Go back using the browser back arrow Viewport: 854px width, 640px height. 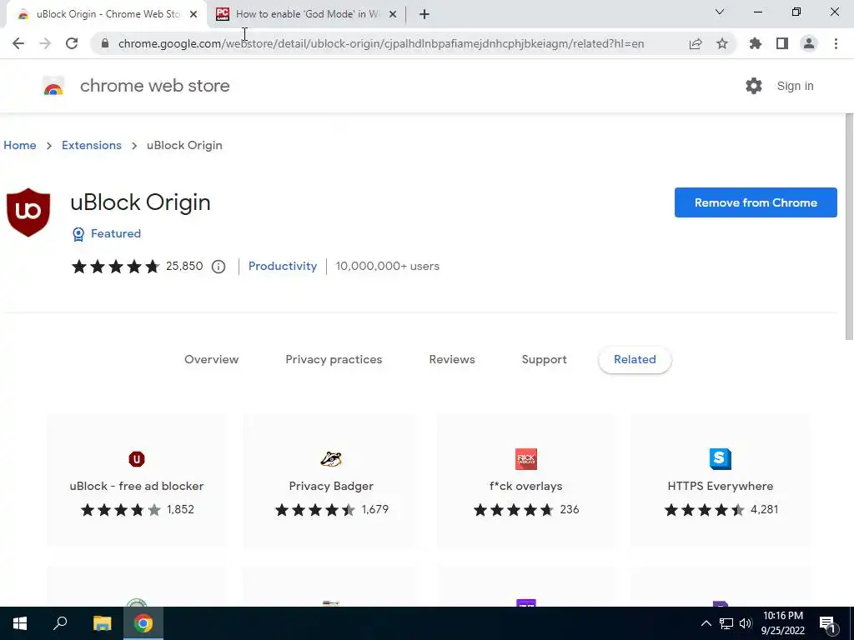tap(18, 43)
